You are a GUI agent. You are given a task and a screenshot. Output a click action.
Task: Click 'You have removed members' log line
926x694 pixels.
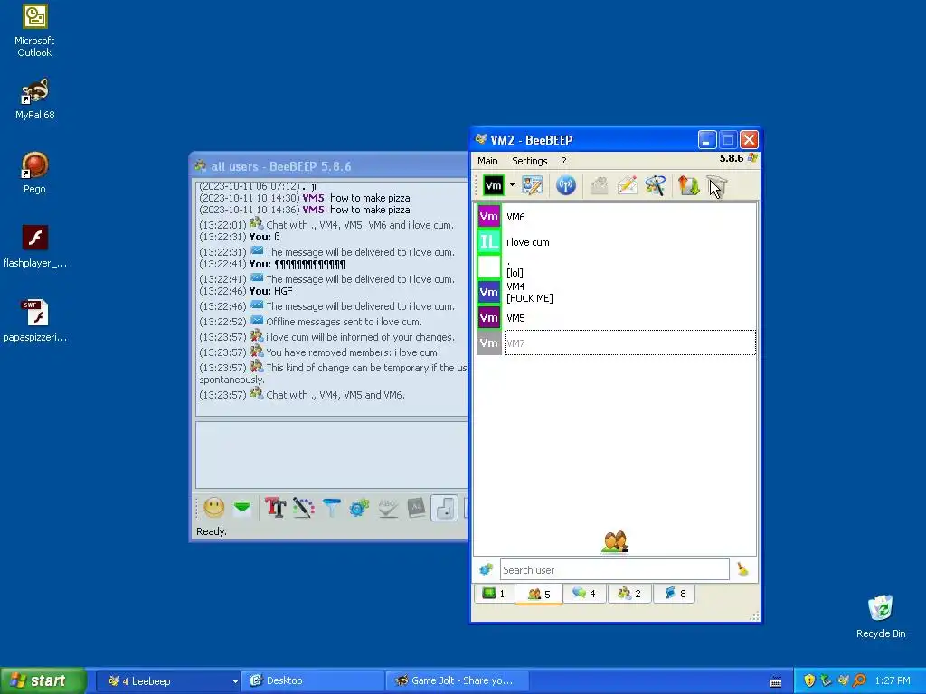tap(319, 352)
